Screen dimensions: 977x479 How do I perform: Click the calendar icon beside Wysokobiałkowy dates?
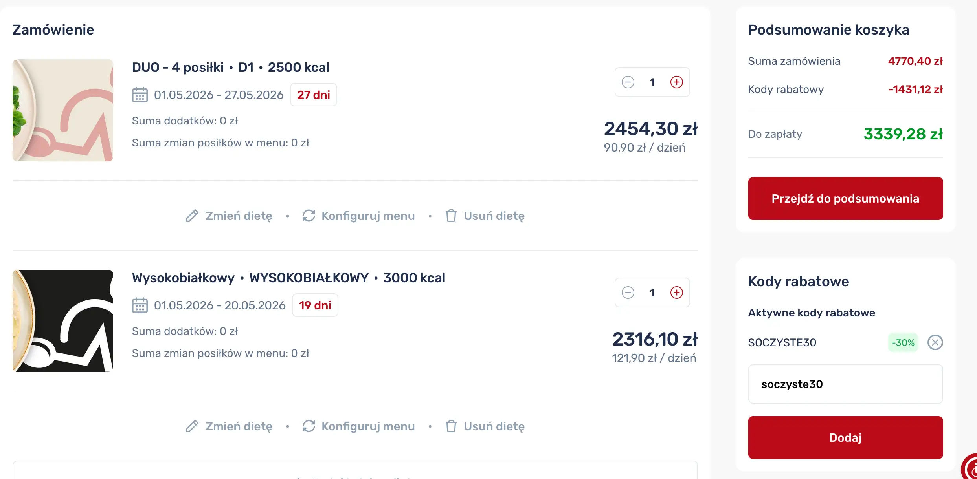pos(140,305)
